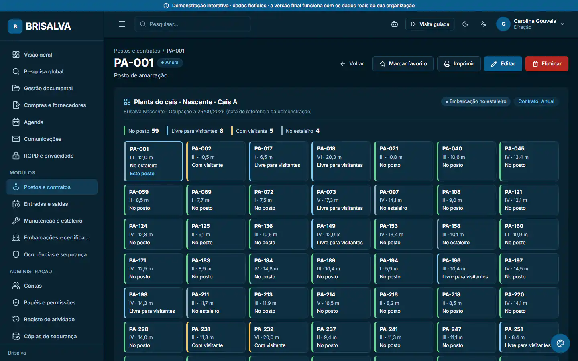578x361 pixels.
Task: Click the Ocorrências e segurança shield icon
Action: (16, 254)
